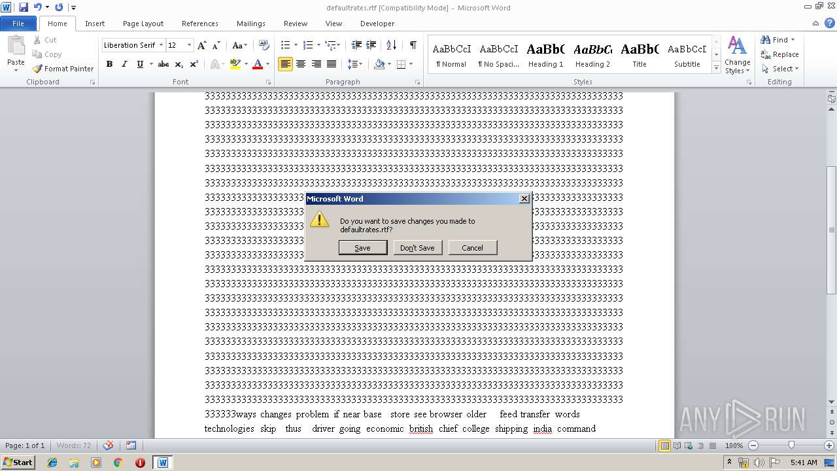
Task: Switch to the Review tab
Action: [x=296, y=24]
